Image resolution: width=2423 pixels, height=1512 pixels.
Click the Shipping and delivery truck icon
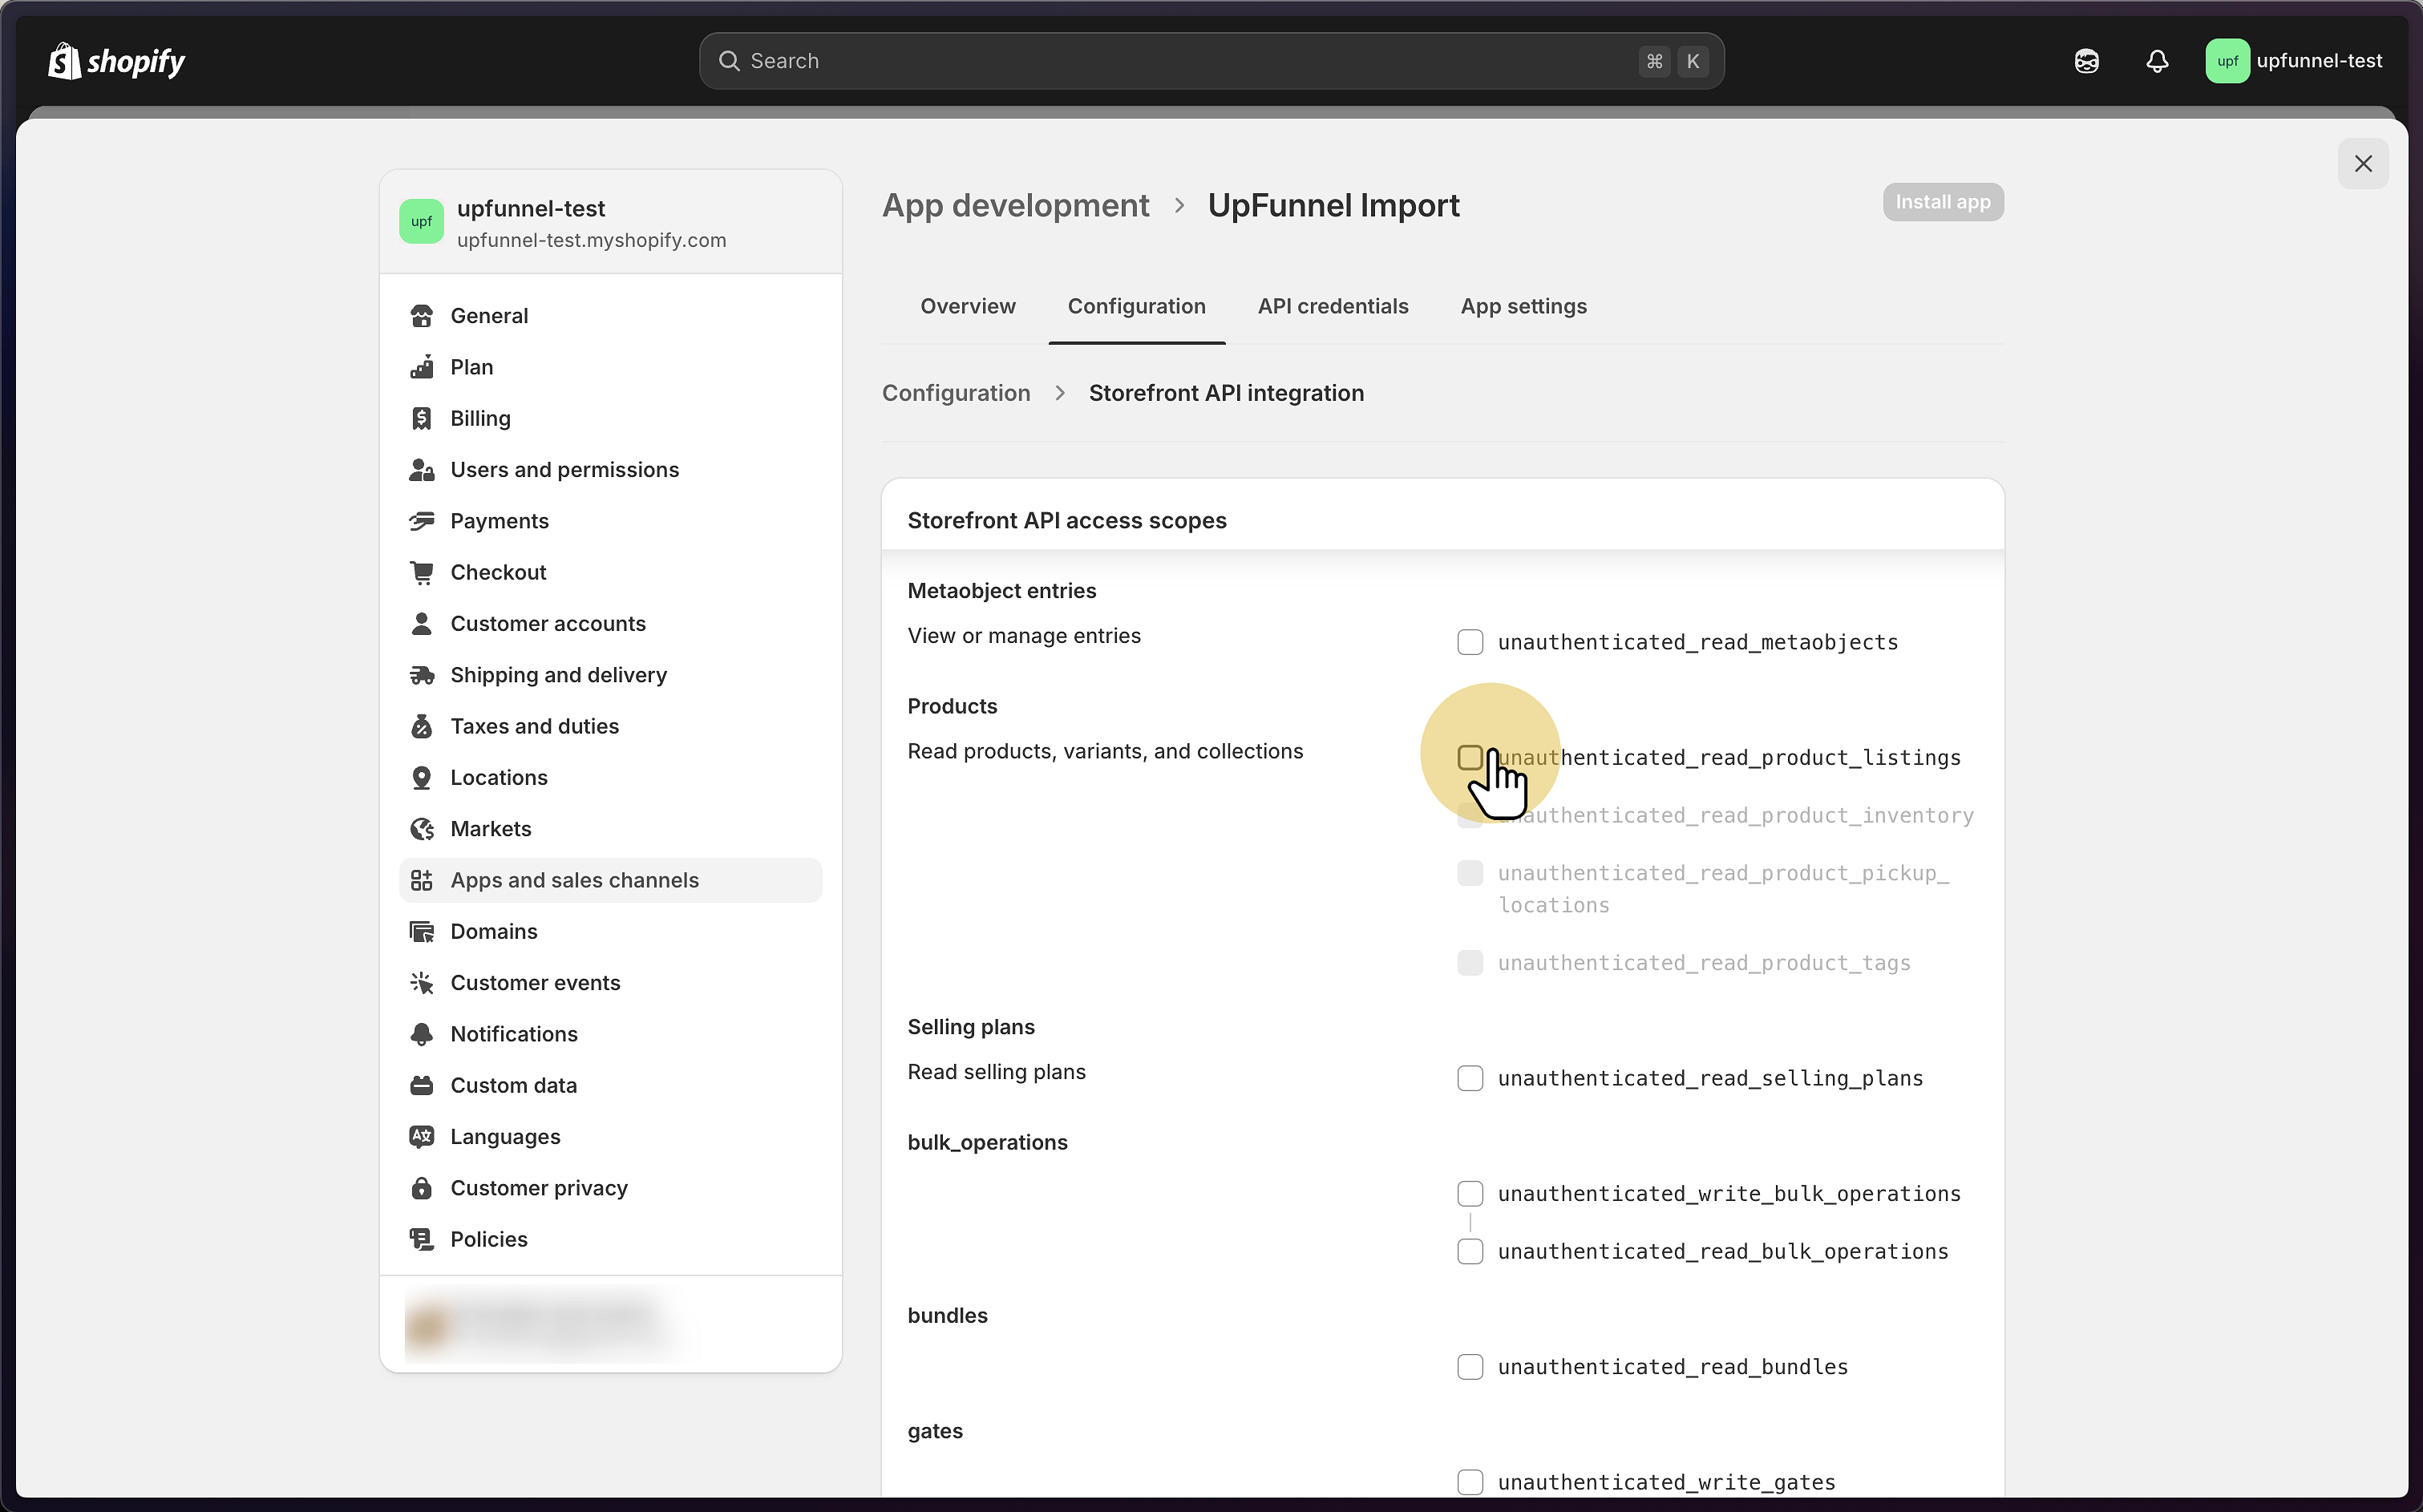421,675
